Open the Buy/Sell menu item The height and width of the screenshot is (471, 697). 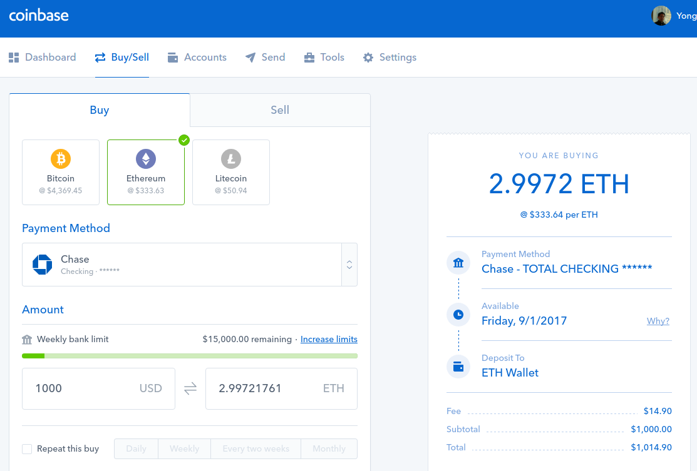click(121, 58)
